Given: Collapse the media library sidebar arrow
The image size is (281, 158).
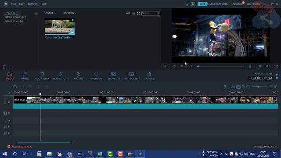Looking at the screenshot, I should [x=36, y=13].
